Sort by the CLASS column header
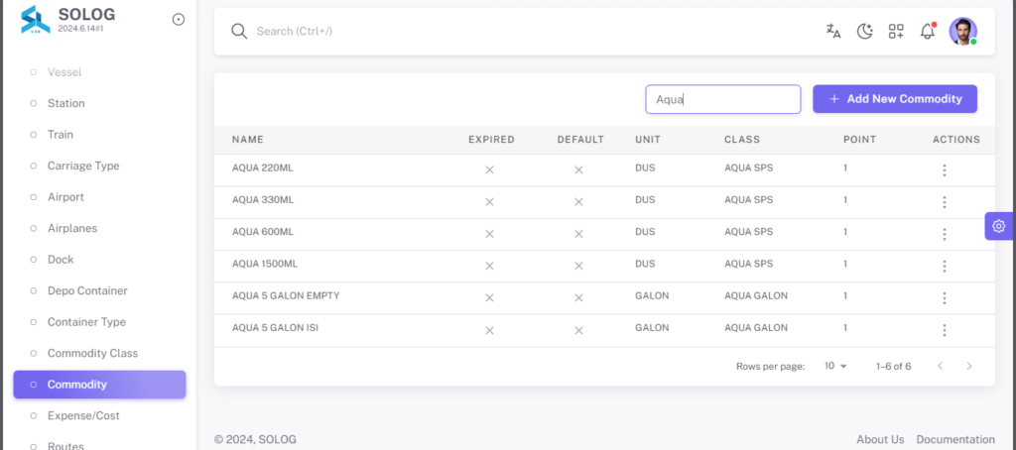The height and width of the screenshot is (450, 1016). tap(742, 139)
